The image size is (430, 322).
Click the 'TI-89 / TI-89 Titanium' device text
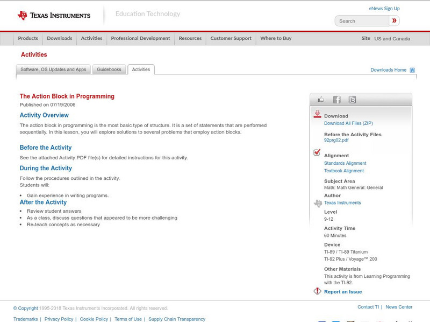pos(346,252)
